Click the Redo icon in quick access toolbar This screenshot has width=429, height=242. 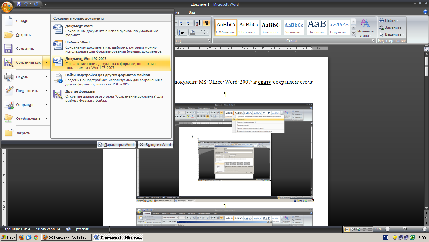36,4
